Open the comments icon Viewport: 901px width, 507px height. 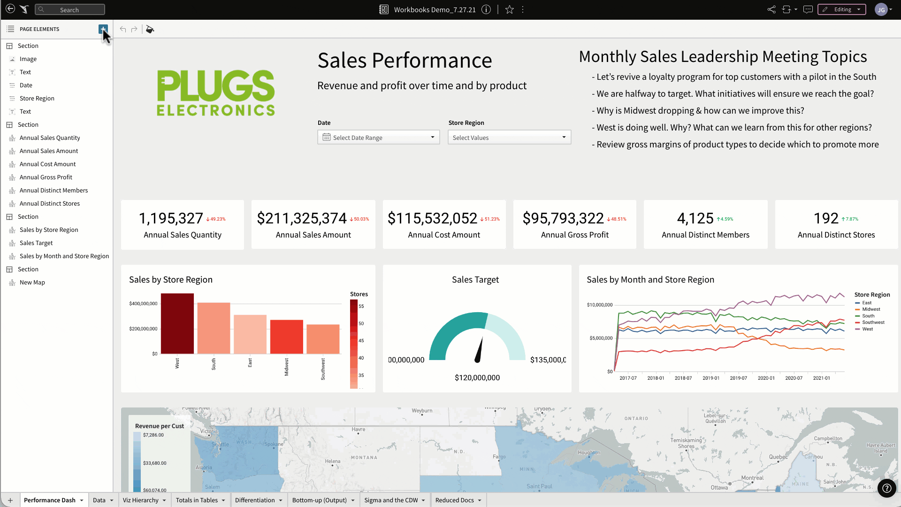(808, 9)
